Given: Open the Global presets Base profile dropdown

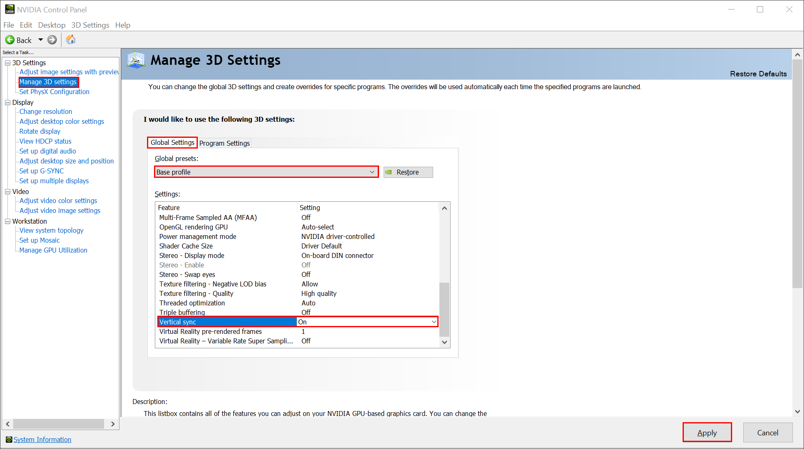Looking at the screenshot, I should tap(372, 172).
